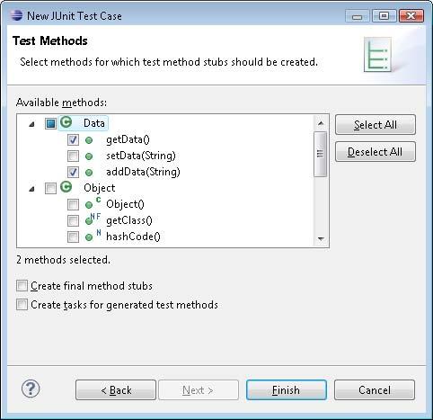Image resolution: width=433 pixels, height=420 pixels.
Task: Uncheck the getData() checkbox
Action: click(73, 139)
